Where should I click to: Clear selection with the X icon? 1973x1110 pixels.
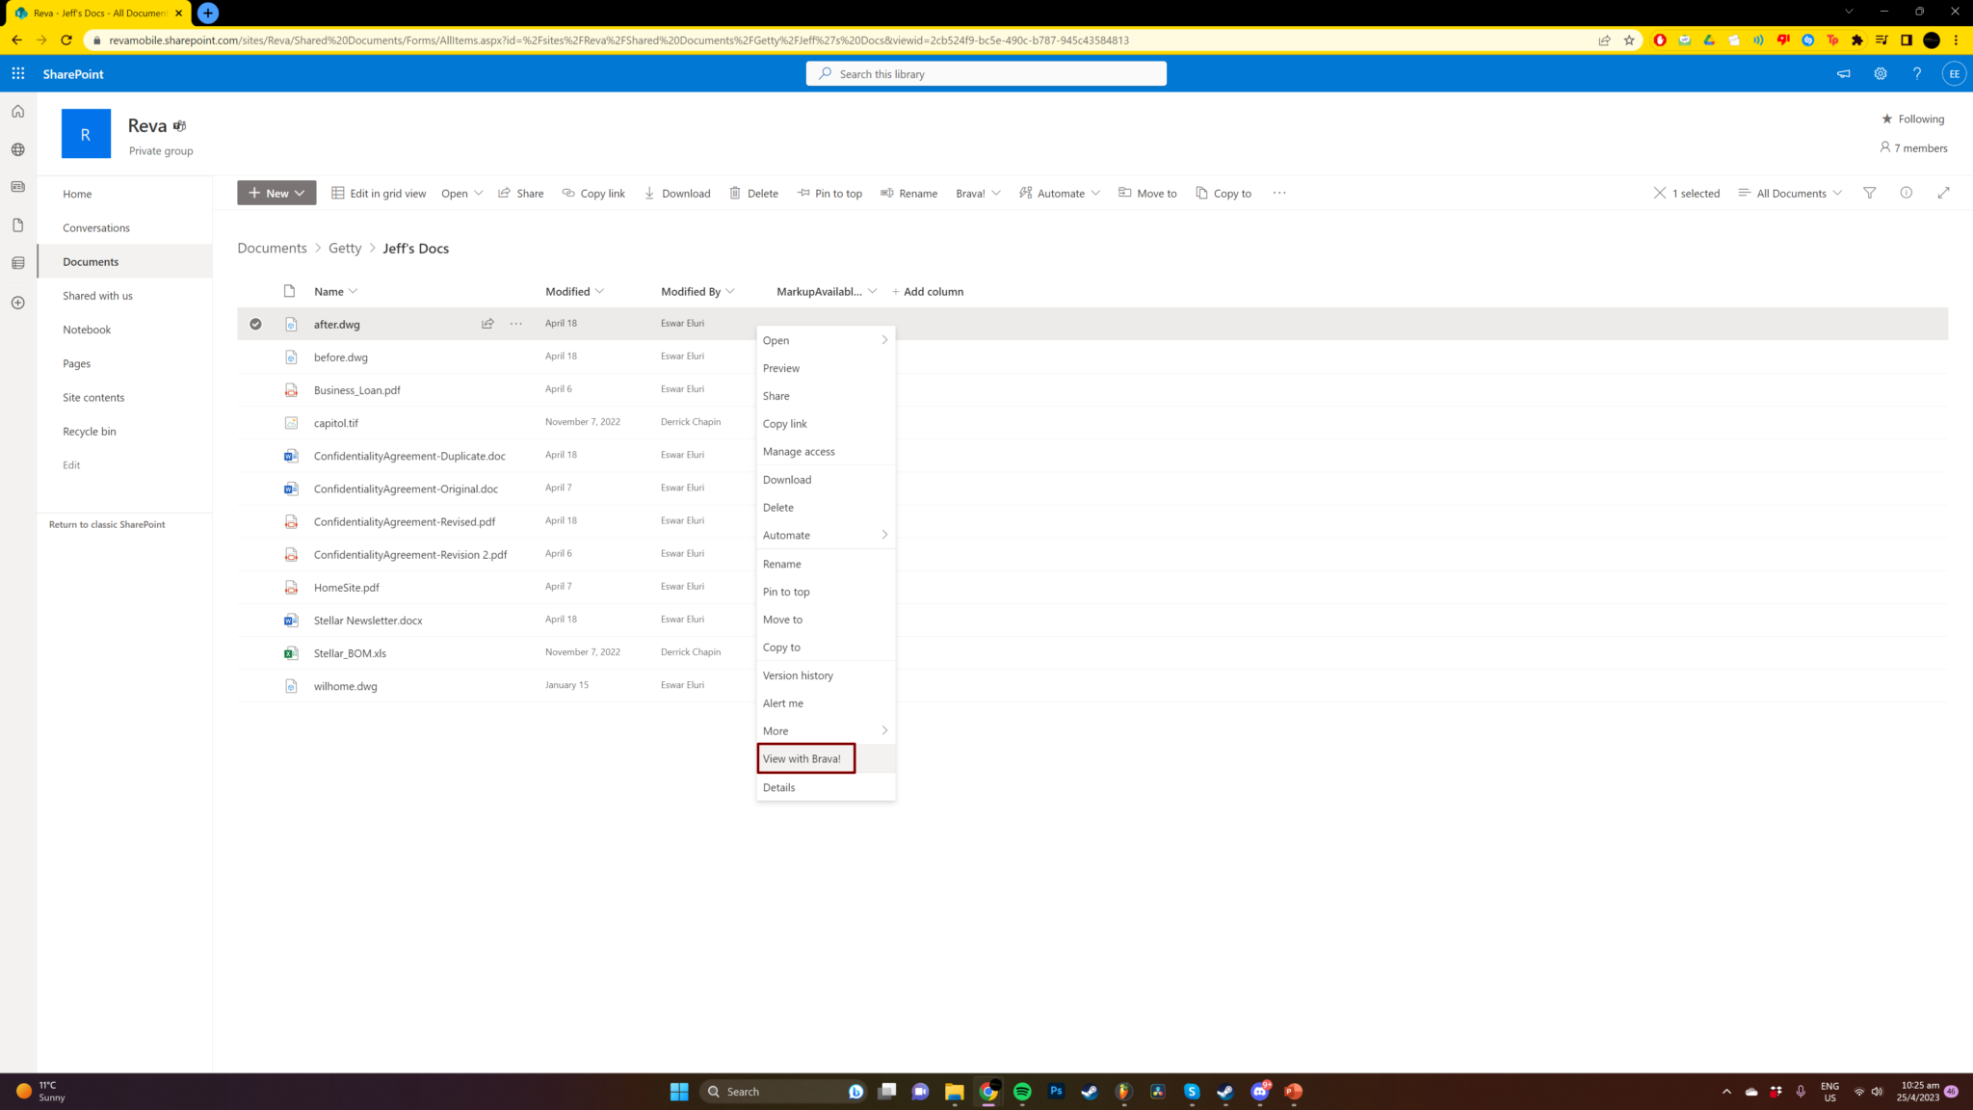(1659, 193)
